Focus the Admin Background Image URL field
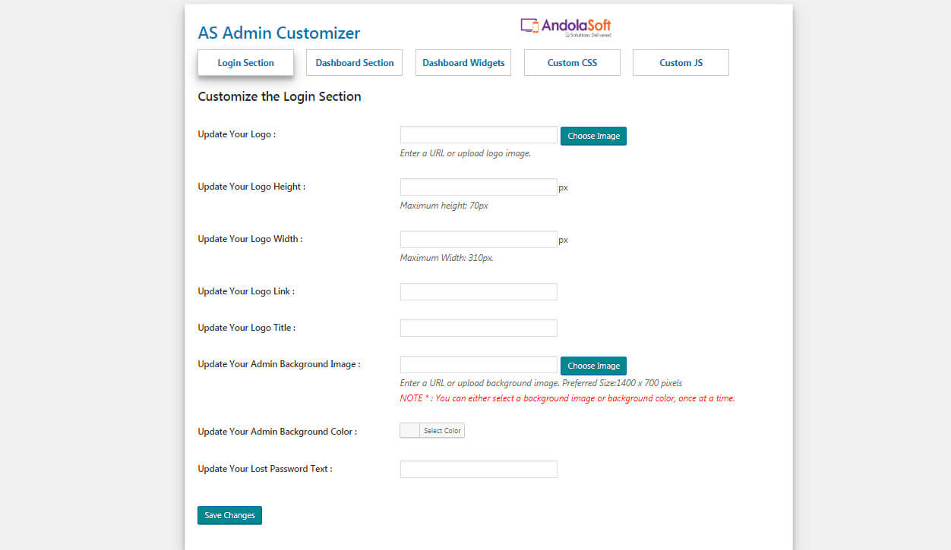 pos(479,365)
